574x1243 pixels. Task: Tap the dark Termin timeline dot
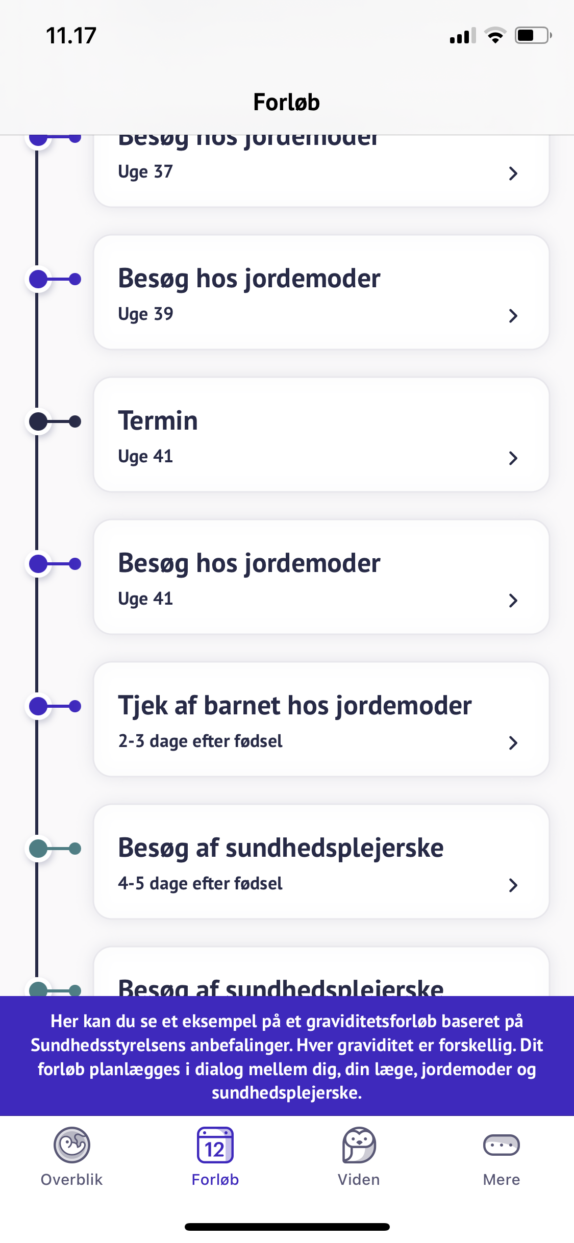(x=38, y=421)
